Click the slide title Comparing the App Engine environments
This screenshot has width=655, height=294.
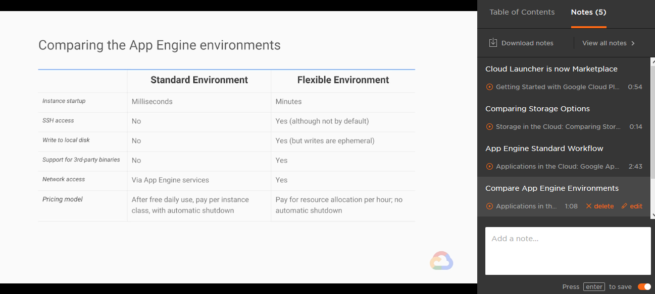(160, 45)
